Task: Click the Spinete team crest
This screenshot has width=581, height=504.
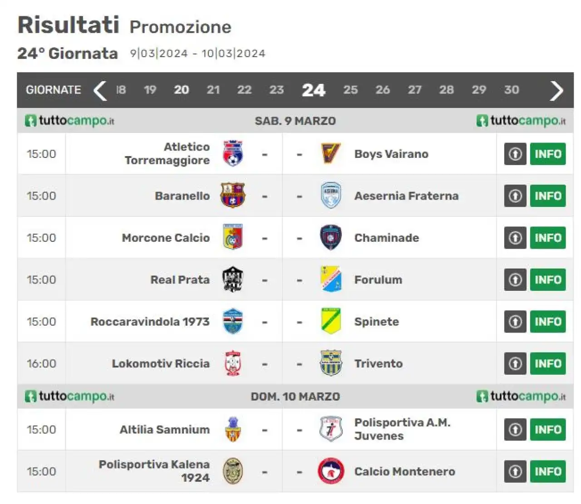Action: tap(330, 322)
